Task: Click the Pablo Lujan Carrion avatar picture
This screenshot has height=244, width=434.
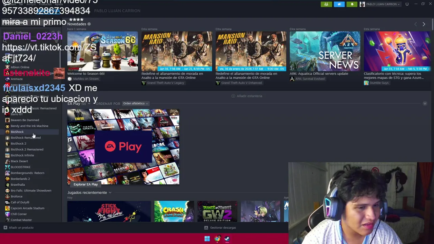Action: click(x=362, y=4)
